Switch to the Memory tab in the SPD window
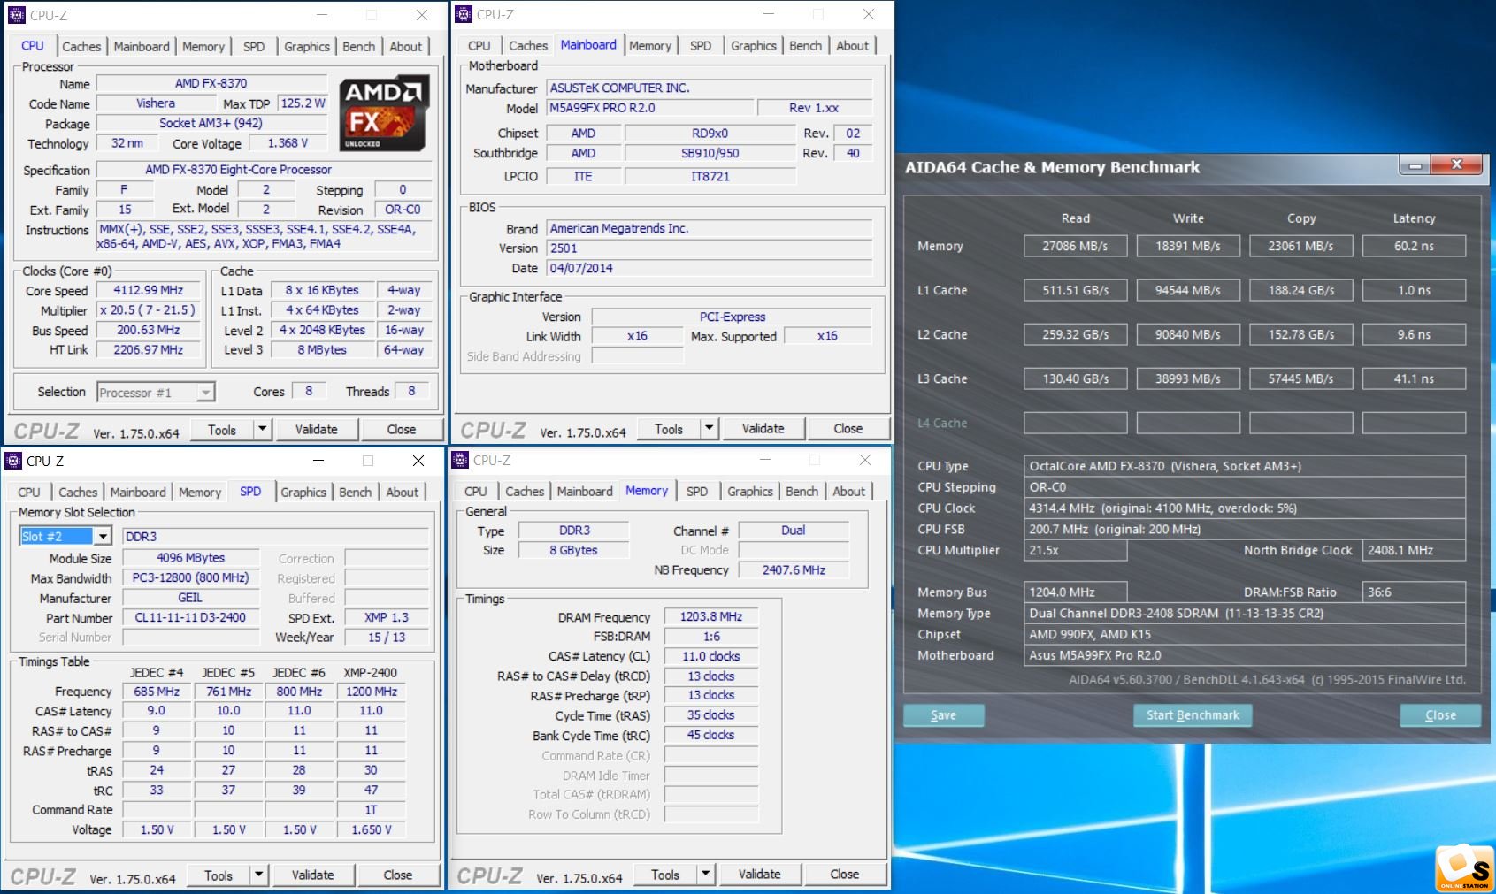Viewport: 1496px width, 894px height. pos(200,493)
